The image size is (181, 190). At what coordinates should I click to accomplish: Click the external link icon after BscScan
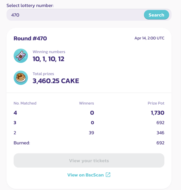point(108,175)
